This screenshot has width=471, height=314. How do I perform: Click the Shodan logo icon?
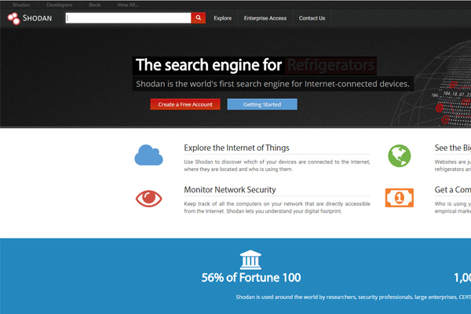coord(13,18)
